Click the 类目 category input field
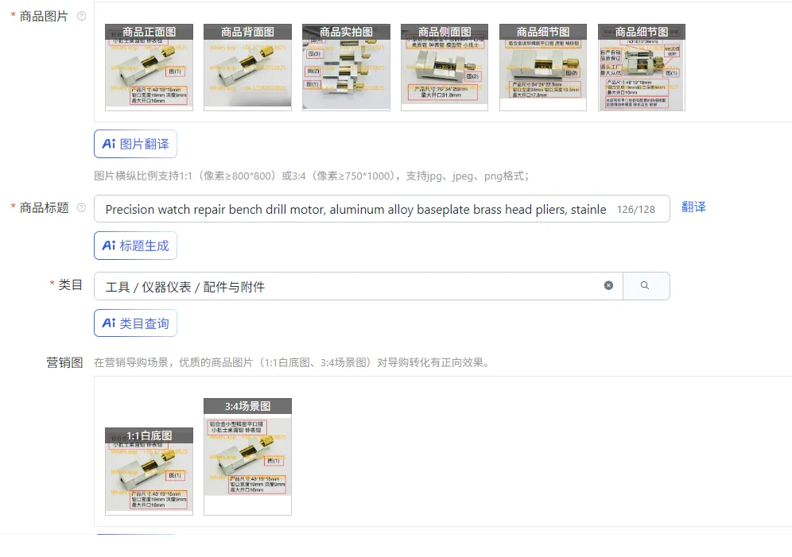792x557 pixels. point(358,286)
